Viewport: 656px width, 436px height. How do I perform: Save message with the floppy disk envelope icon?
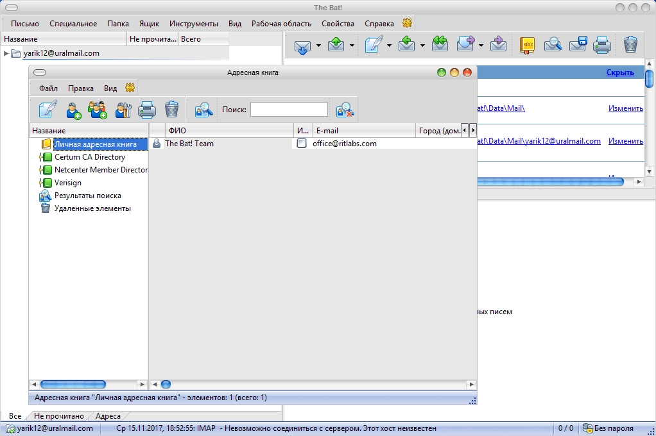click(578, 44)
